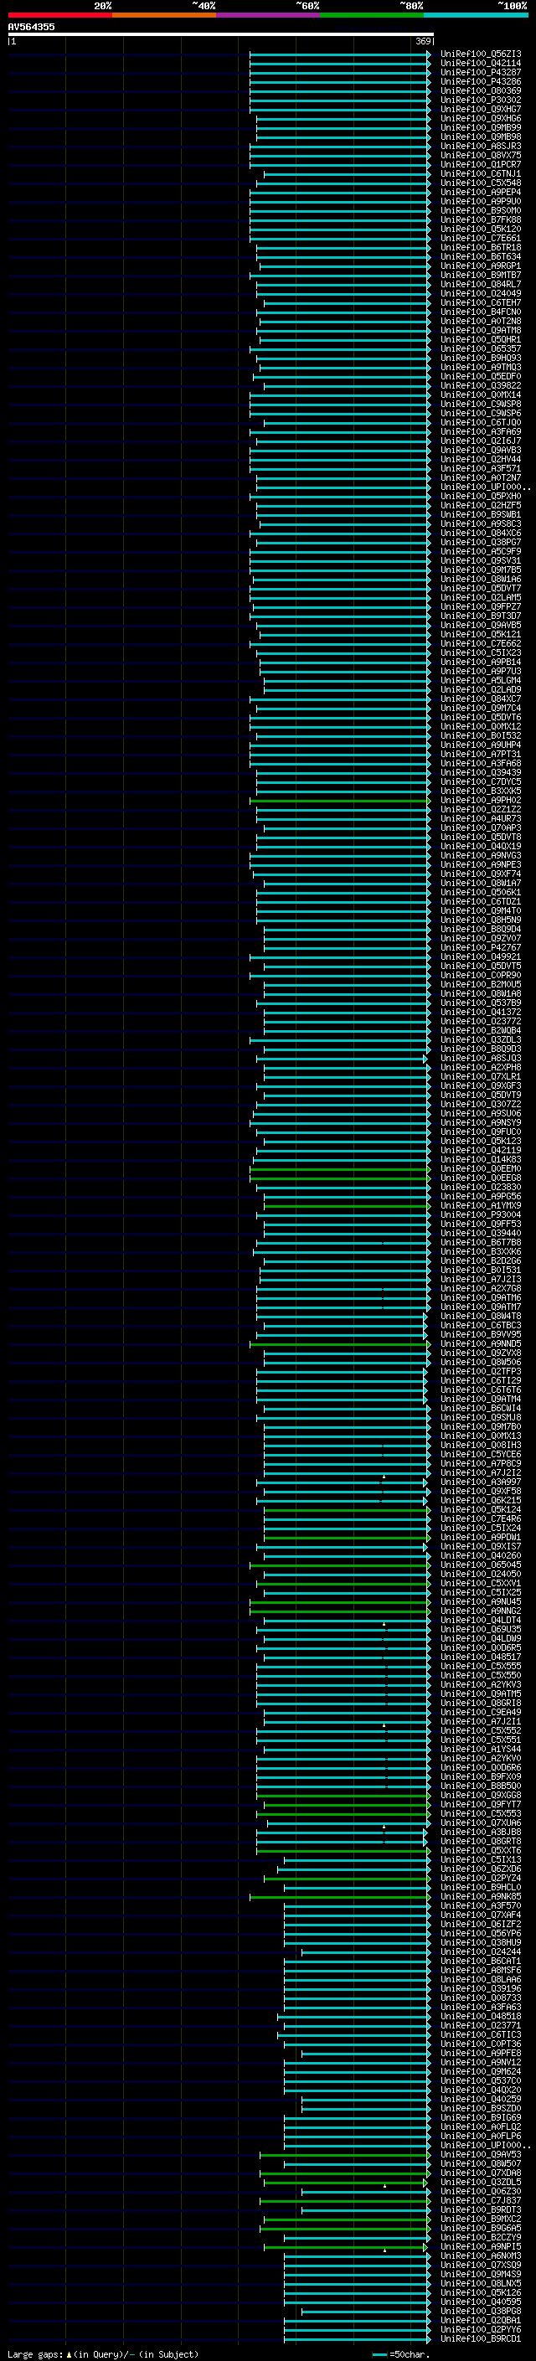The width and height of the screenshot is (536, 2361).
Task: Choose the UniRef100_A8SJR3 hit
Action: pyautogui.click(x=481, y=146)
